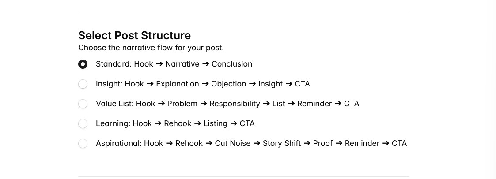Click 'Listing' in the Learning option
The height and width of the screenshot is (179, 496).
click(x=215, y=123)
